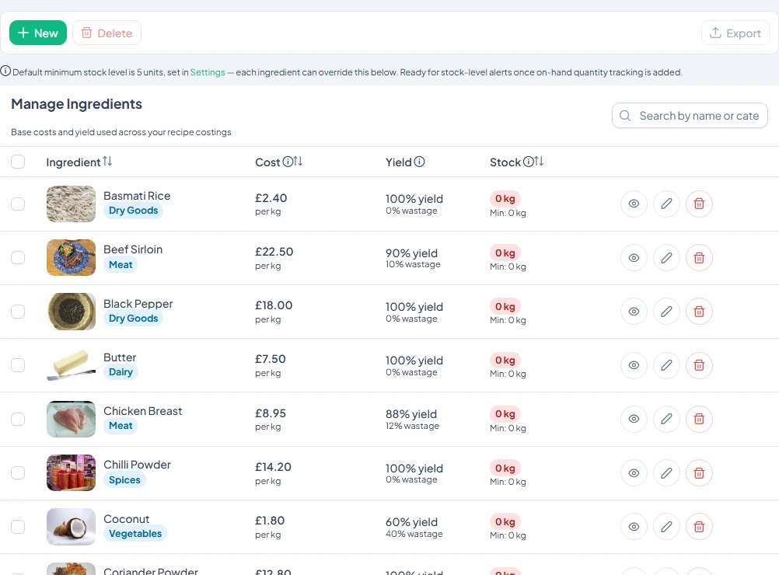Image resolution: width=779 pixels, height=575 pixels.
Task: Toggle the select-all ingredients checkbox
Action: pyautogui.click(x=18, y=162)
